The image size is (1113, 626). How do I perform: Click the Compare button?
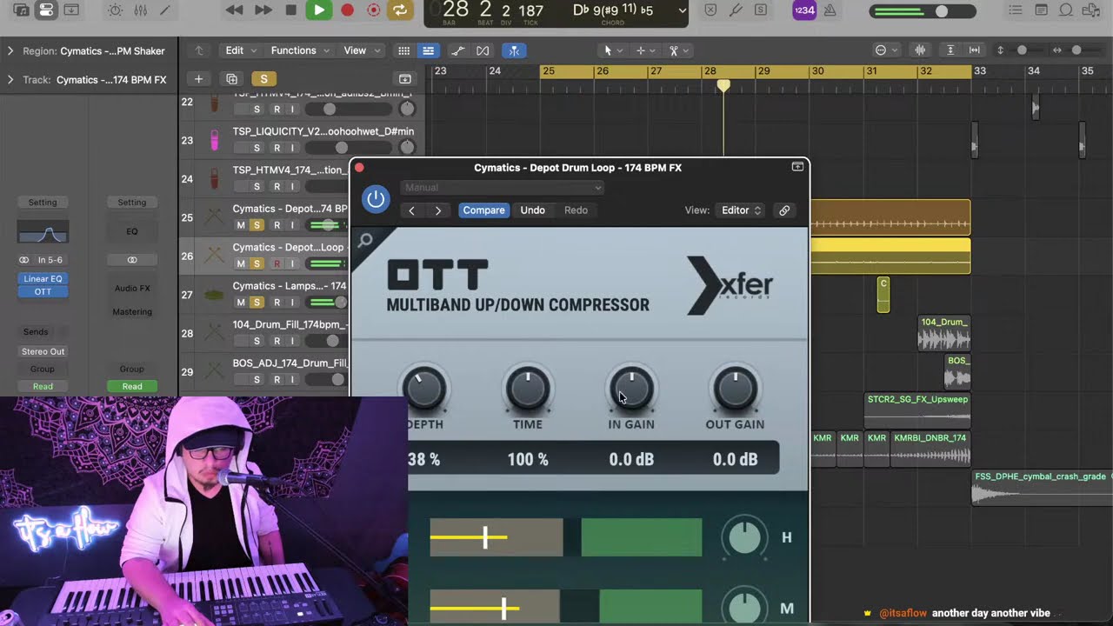483,210
